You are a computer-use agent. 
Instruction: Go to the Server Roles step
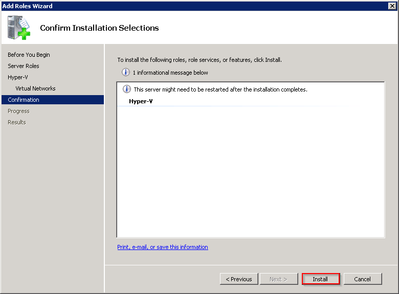(24, 66)
